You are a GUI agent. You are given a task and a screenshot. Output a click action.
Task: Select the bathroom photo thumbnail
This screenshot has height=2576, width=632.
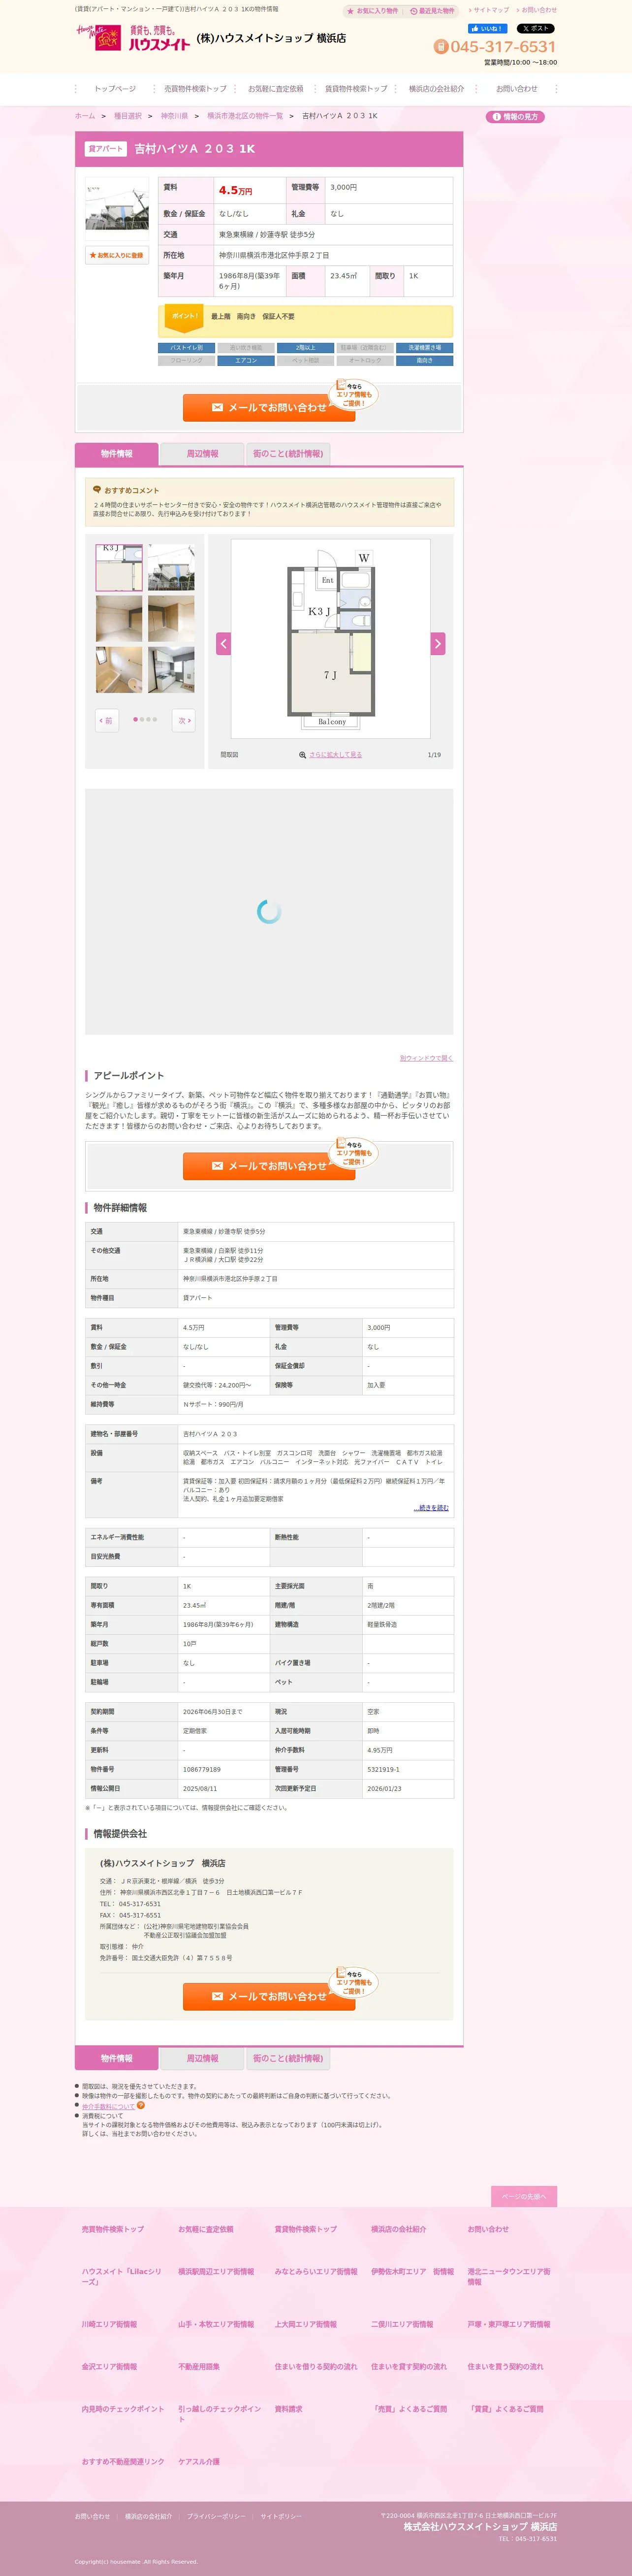point(119,670)
